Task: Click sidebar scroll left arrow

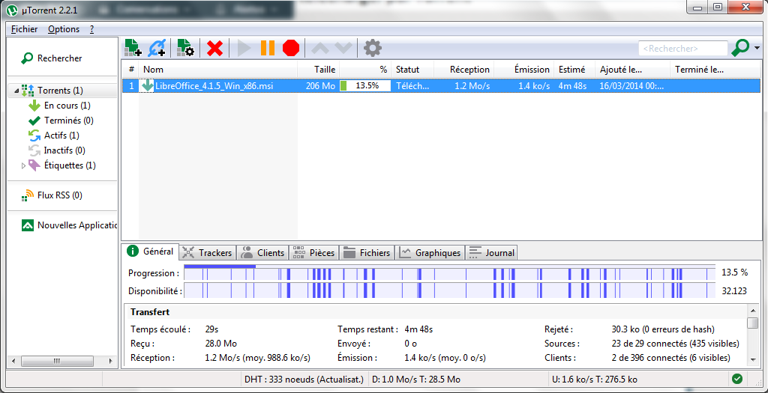Action: coord(13,362)
